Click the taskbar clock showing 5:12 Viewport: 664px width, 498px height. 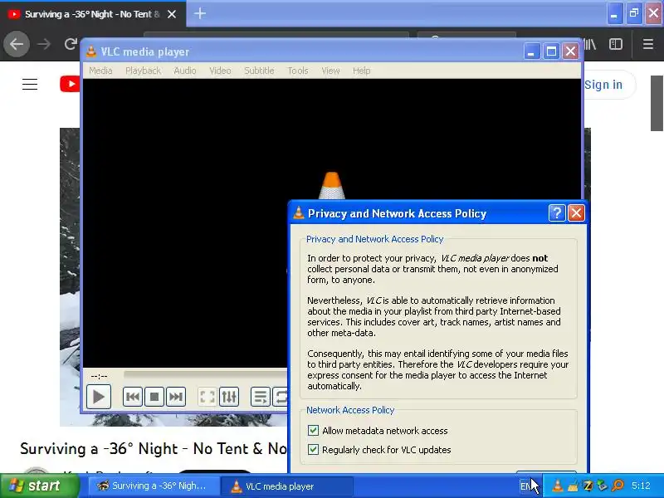641,486
